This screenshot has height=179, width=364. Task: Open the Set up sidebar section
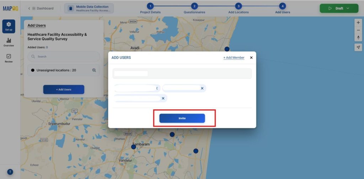coord(9,26)
